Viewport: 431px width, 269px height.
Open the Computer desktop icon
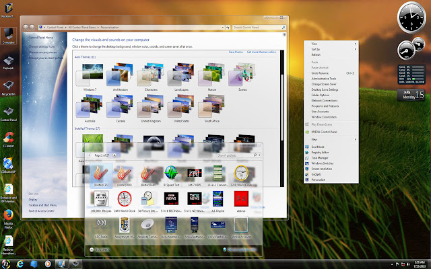8,36
